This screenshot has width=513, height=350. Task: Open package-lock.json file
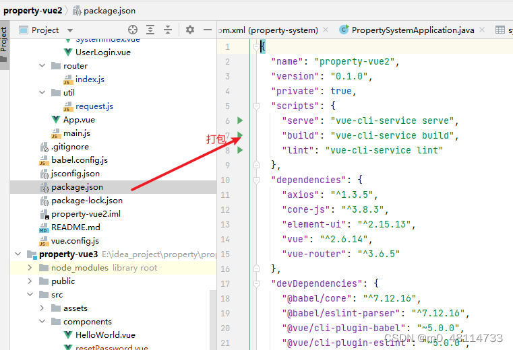tap(87, 201)
